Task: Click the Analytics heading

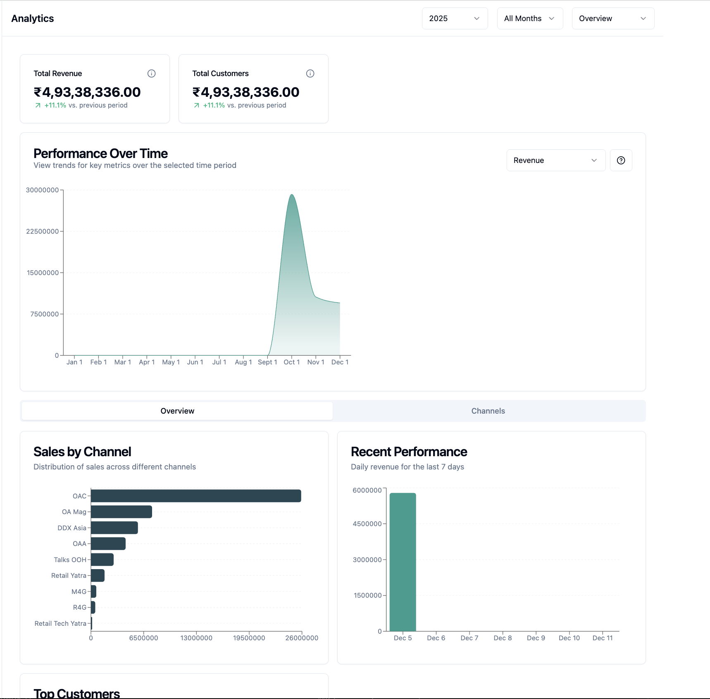Action: 32,18
